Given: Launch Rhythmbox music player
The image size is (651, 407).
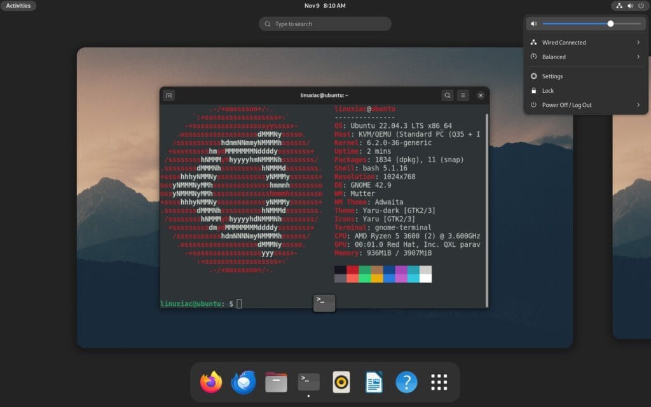Looking at the screenshot, I should coord(341,382).
